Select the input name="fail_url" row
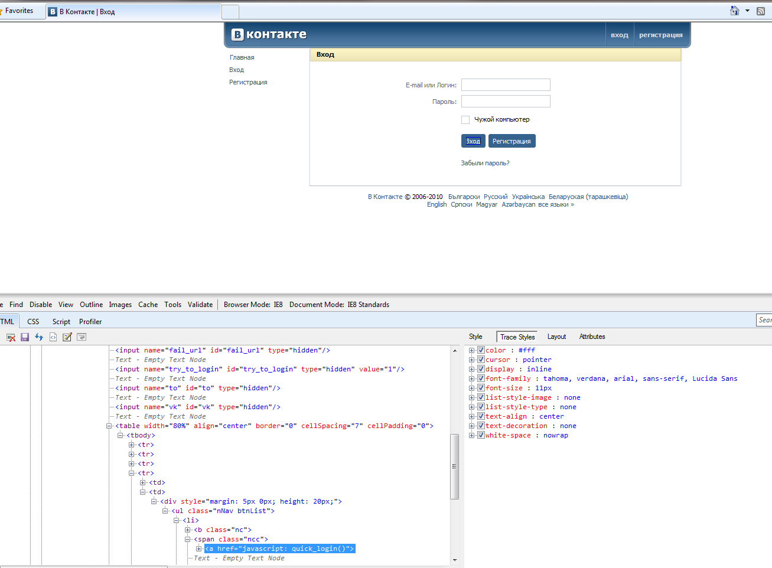 [222, 350]
